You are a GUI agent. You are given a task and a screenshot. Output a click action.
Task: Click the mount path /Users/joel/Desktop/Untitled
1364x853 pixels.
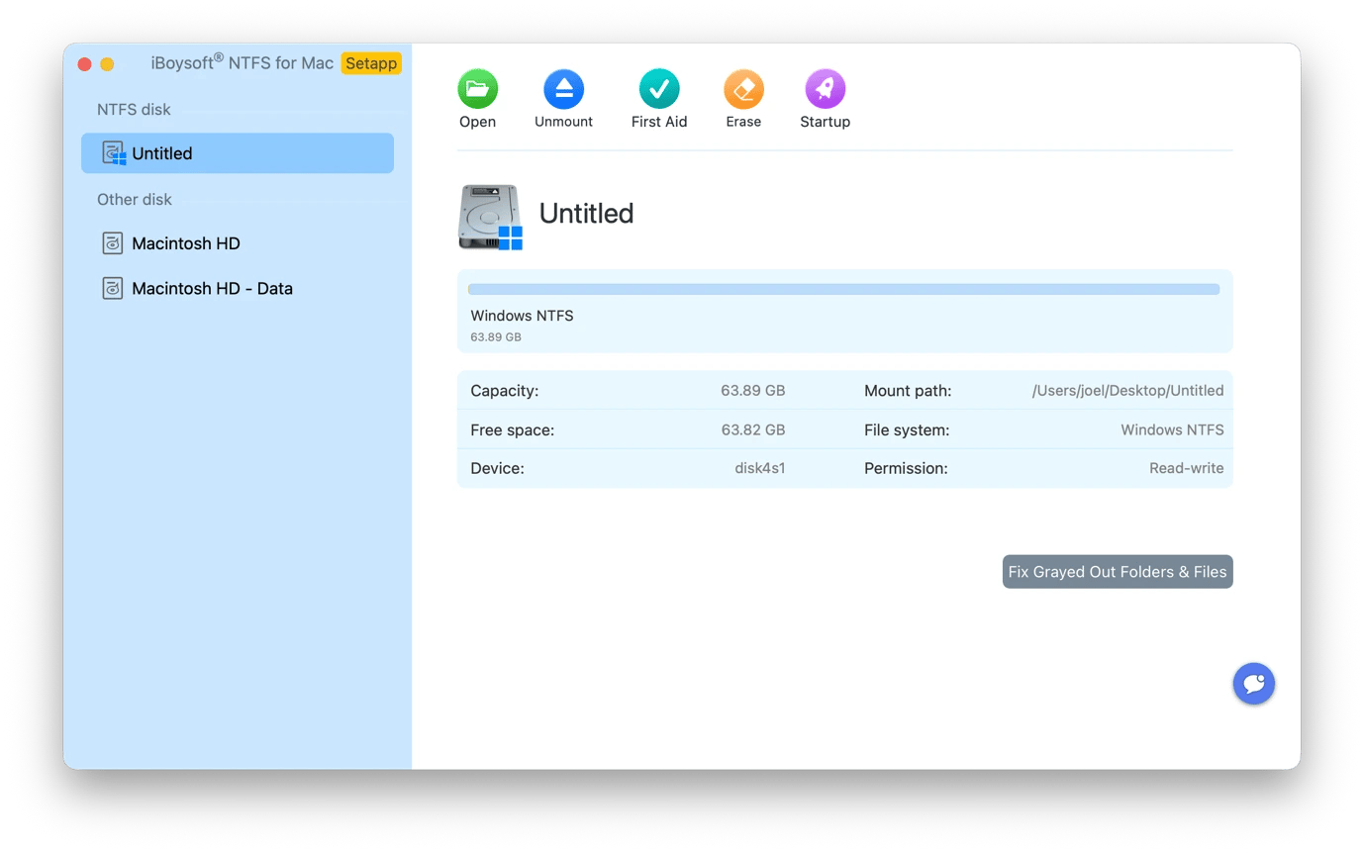pyautogui.click(x=1127, y=391)
